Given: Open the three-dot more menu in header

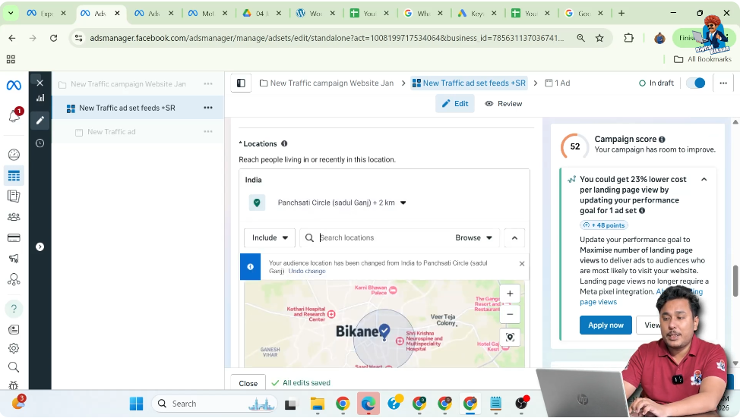Looking at the screenshot, I should coord(723,83).
